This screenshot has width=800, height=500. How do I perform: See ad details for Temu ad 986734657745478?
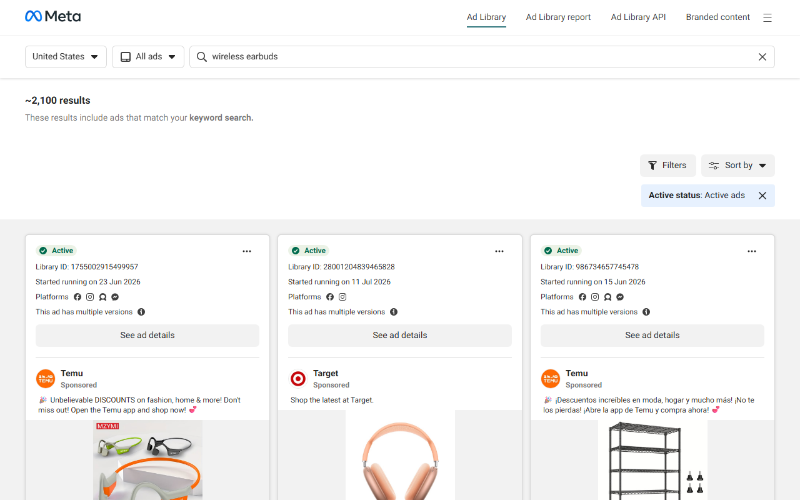(x=652, y=336)
